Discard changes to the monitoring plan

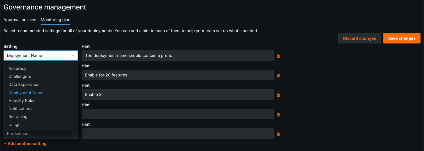[x=359, y=38]
